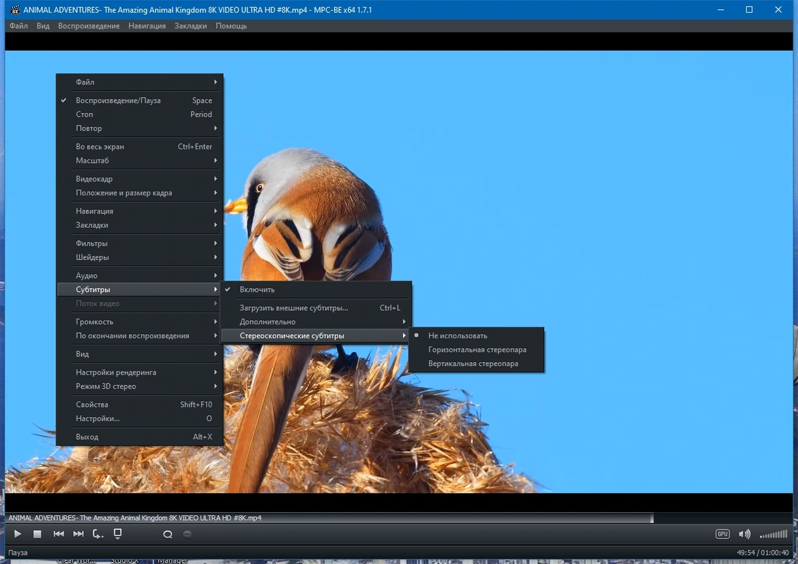
Task: Click the Play button in the control bar
Action: (x=18, y=533)
